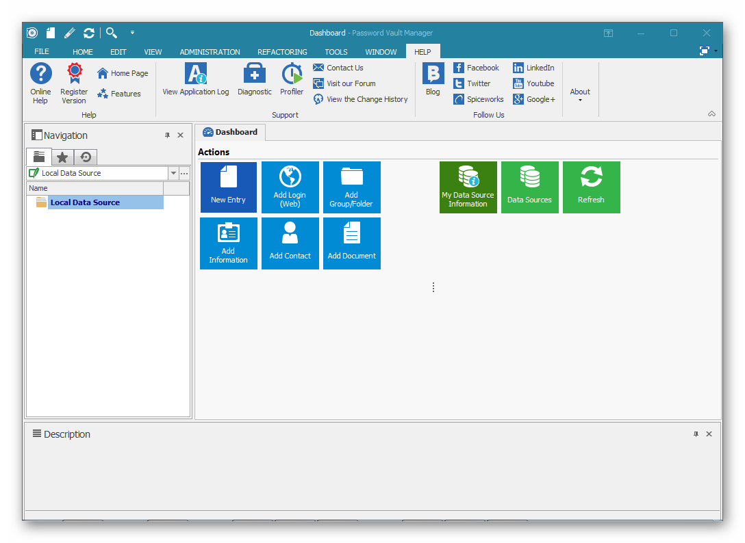Image resolution: width=745 pixels, height=543 pixels.
Task: Open the WINDOW ribbon tab
Action: tap(381, 52)
